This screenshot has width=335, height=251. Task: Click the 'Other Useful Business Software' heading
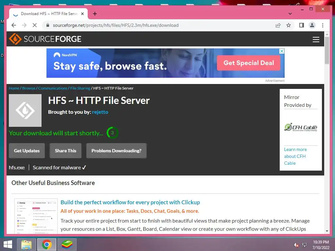53,183
